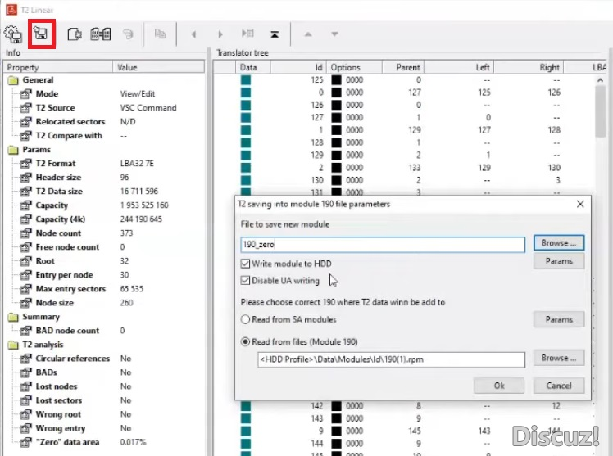Click the Header size property icon
The image size is (613, 456).
pos(25,178)
